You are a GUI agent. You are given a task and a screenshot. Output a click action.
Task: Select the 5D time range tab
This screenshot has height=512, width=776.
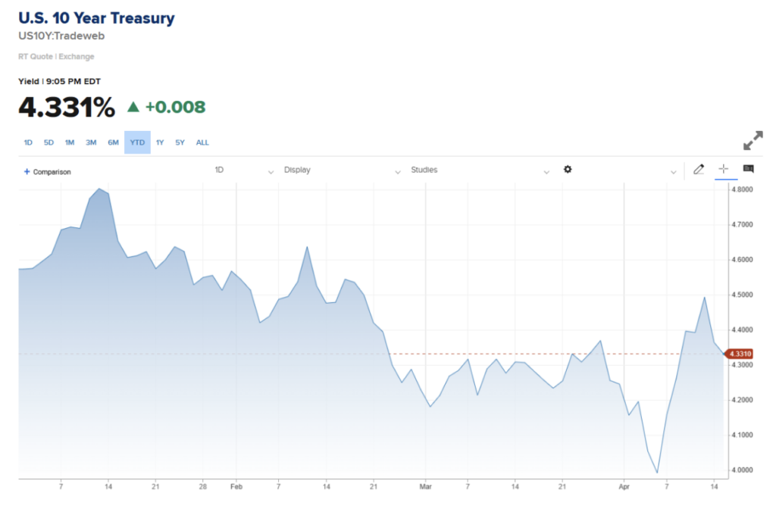[x=48, y=142]
